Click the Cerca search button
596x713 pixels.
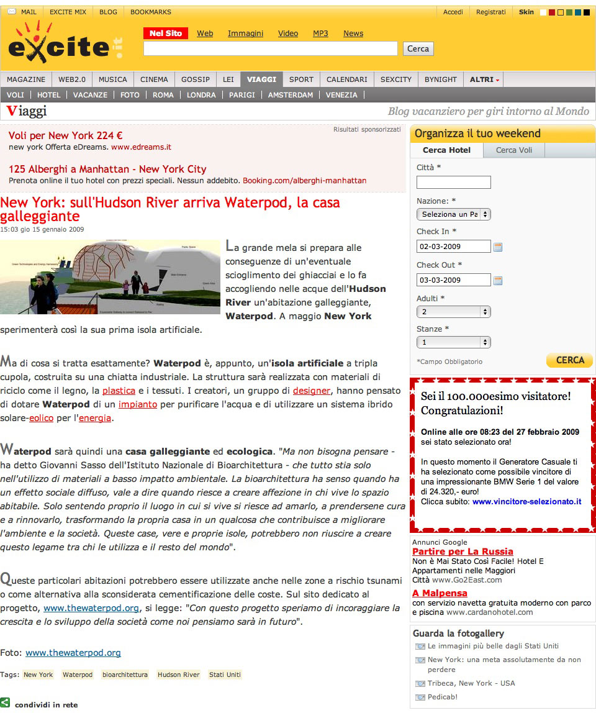click(x=418, y=48)
